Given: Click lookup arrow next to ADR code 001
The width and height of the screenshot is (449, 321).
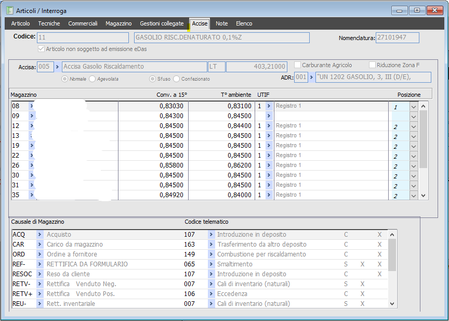Looking at the screenshot, I should pyautogui.click(x=312, y=78).
